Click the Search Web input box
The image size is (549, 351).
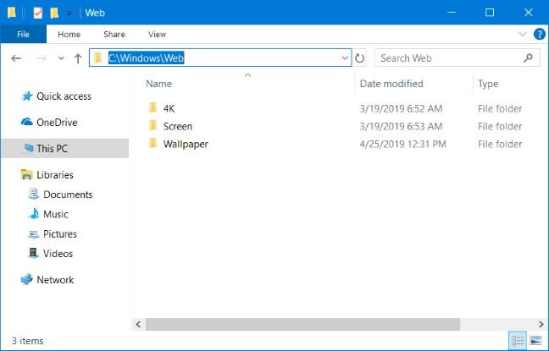point(457,58)
